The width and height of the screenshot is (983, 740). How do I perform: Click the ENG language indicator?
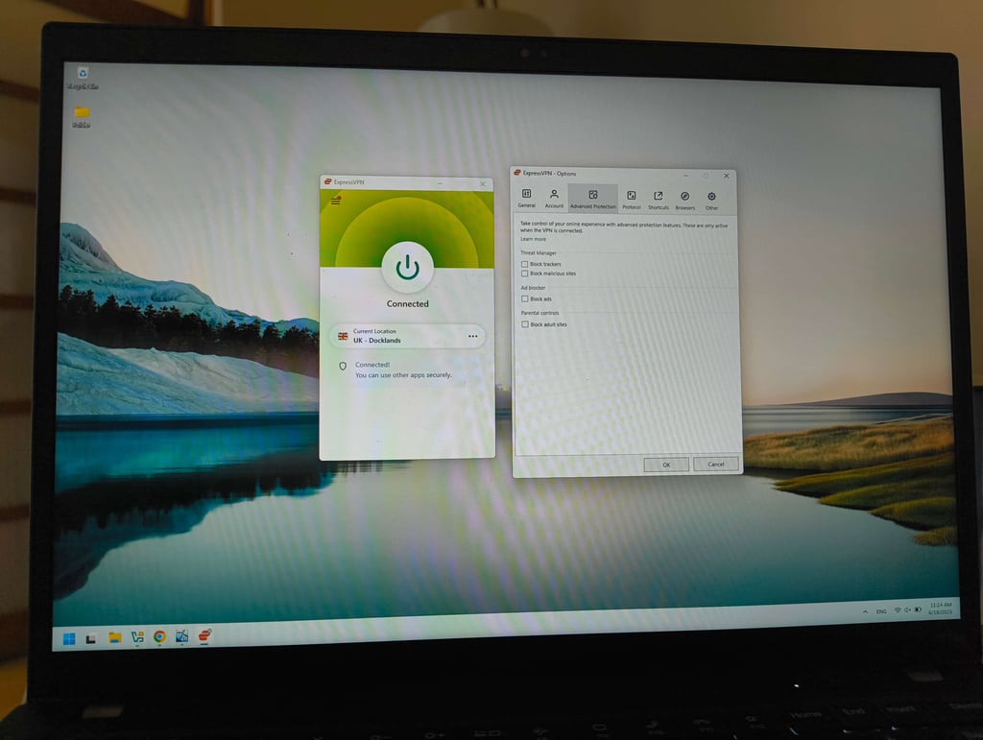[881, 611]
